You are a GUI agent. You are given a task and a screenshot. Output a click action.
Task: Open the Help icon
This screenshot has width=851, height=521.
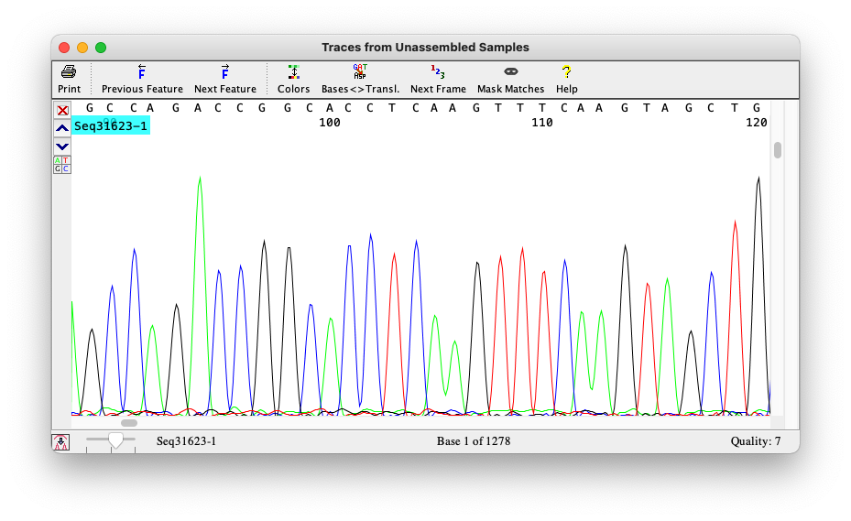(x=566, y=72)
